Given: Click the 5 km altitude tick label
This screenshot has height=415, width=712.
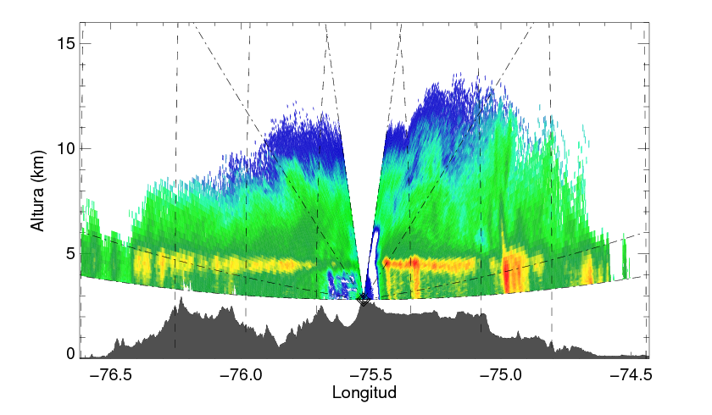Looking at the screenshot, I should (x=70, y=254).
